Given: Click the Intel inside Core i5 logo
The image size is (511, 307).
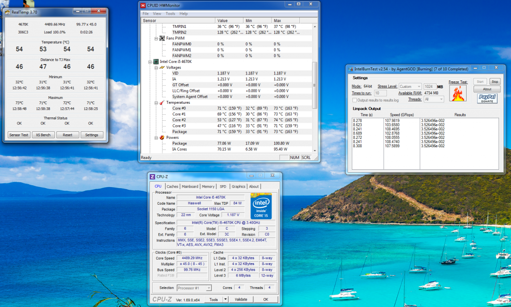Looking at the screenshot, I should [261, 207].
